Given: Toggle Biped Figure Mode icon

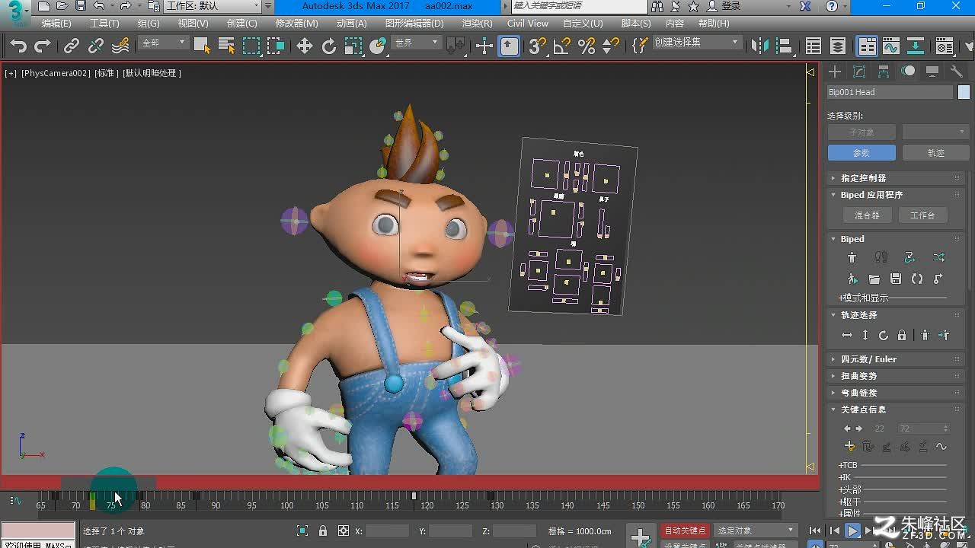Looking at the screenshot, I should tap(852, 258).
